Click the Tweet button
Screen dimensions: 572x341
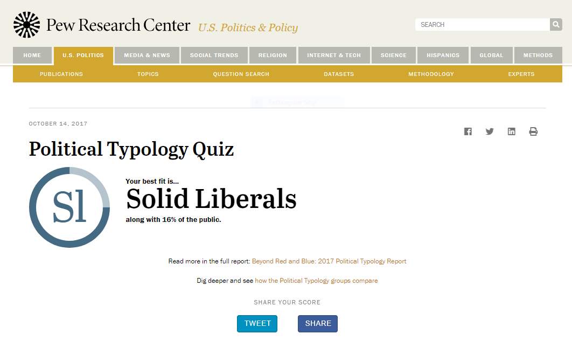coord(257,324)
